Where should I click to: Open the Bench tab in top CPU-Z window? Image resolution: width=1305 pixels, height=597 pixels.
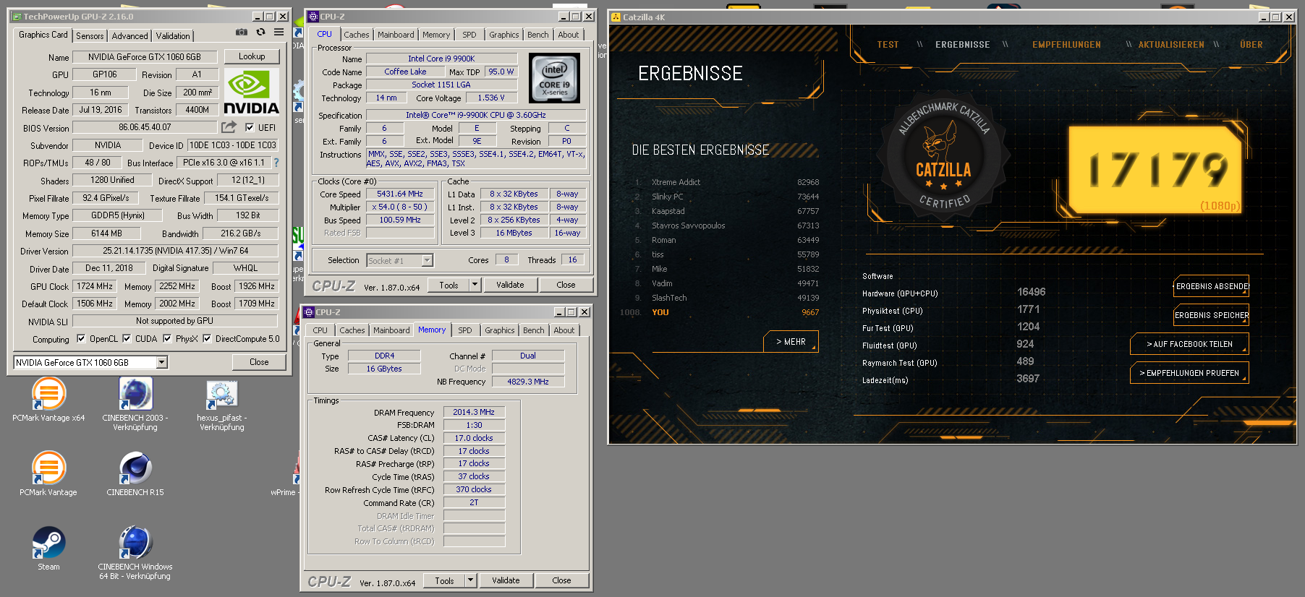pyautogui.click(x=537, y=34)
